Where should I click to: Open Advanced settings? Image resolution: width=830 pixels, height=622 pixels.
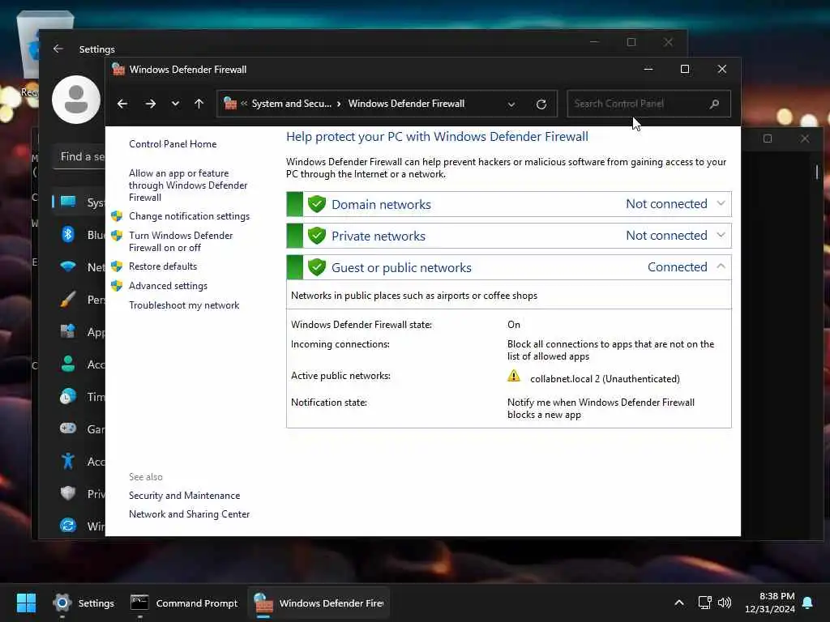168,286
